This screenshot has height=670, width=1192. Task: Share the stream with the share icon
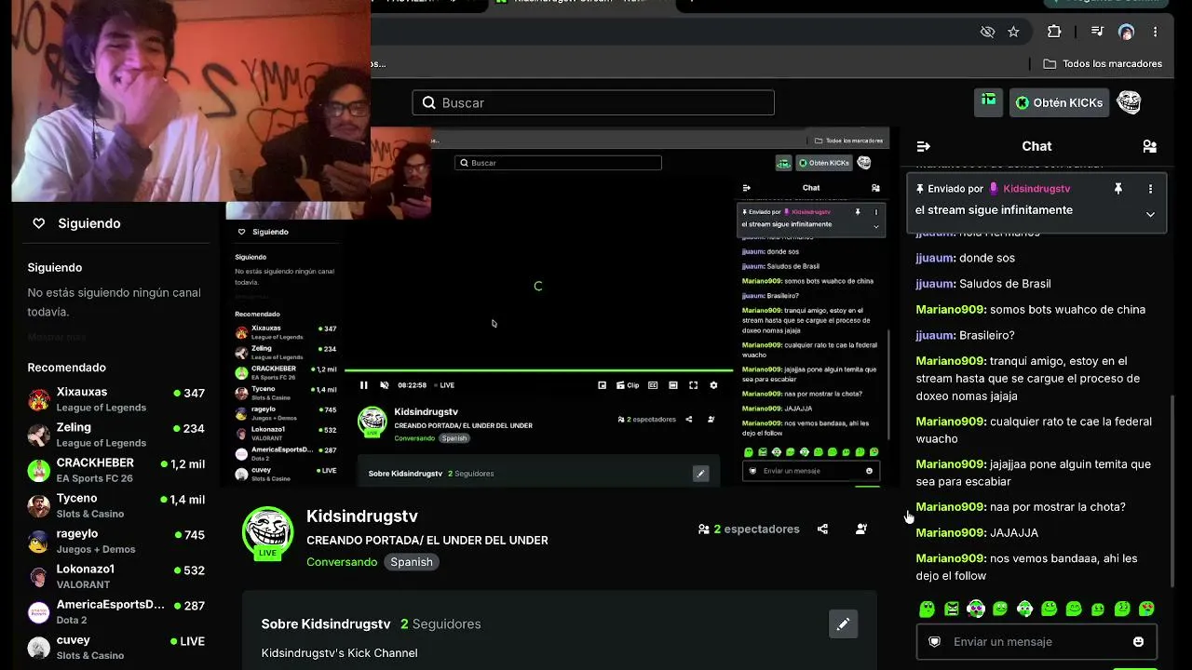[x=822, y=529]
